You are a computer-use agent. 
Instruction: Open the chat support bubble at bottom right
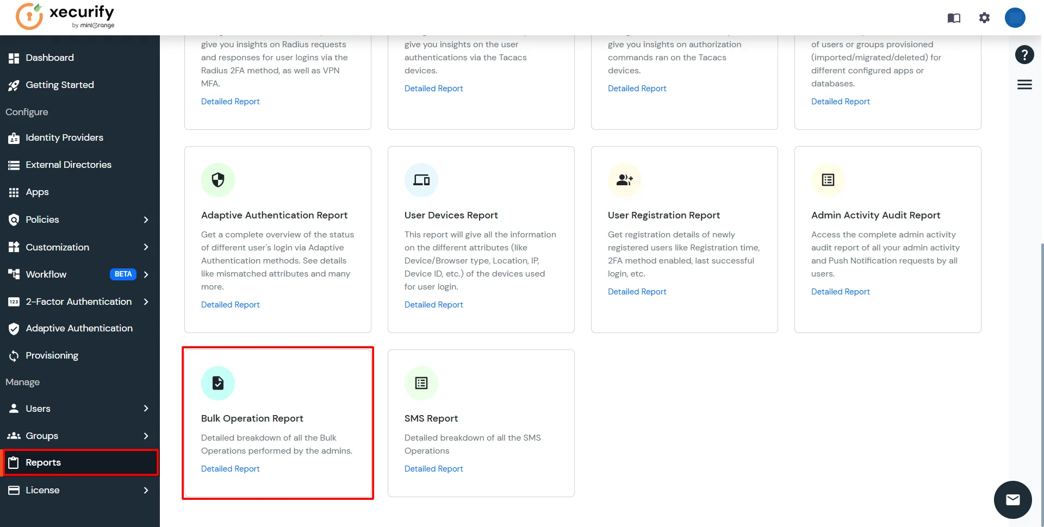1012,499
